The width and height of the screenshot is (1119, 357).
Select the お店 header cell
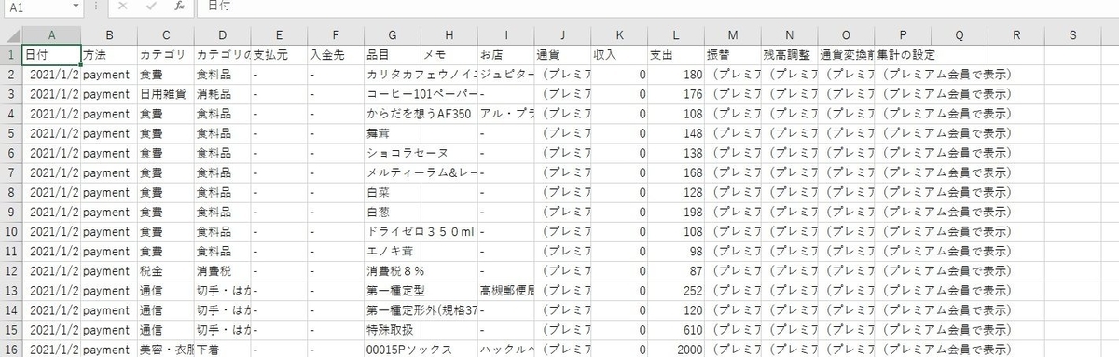pyautogui.click(x=506, y=54)
